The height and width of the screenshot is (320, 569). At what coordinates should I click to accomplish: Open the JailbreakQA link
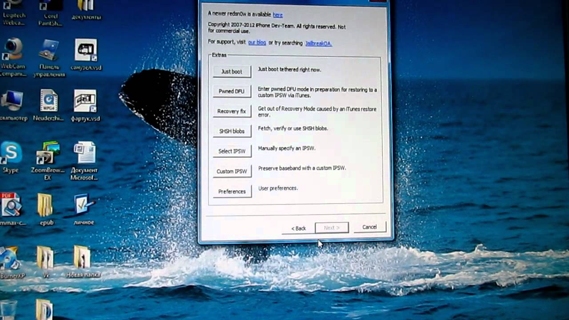tap(318, 43)
